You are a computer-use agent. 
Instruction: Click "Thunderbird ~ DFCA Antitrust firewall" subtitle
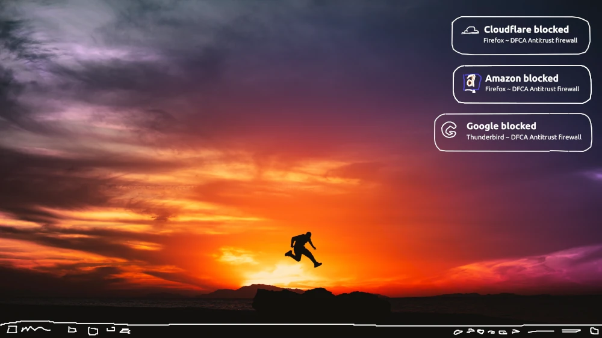[x=524, y=137]
